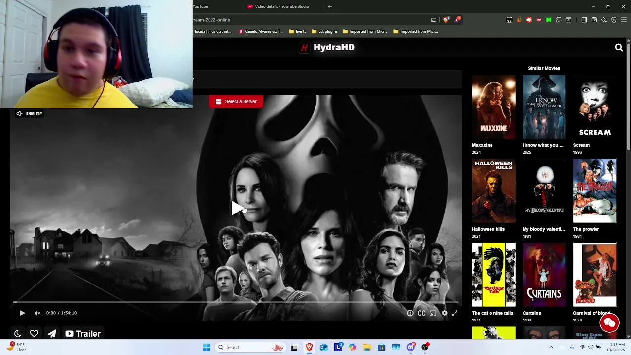631x355 pixels.
Task: Open the player info alert icon
Action: click(410, 313)
